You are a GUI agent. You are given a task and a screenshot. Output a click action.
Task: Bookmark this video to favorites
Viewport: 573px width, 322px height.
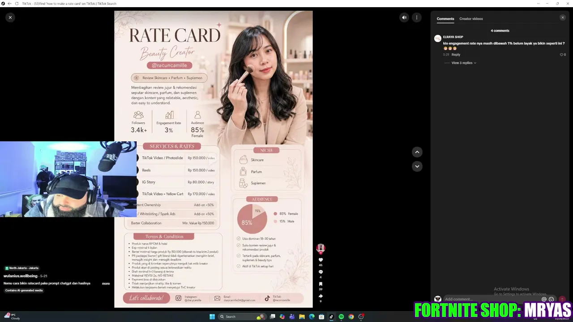(321, 284)
